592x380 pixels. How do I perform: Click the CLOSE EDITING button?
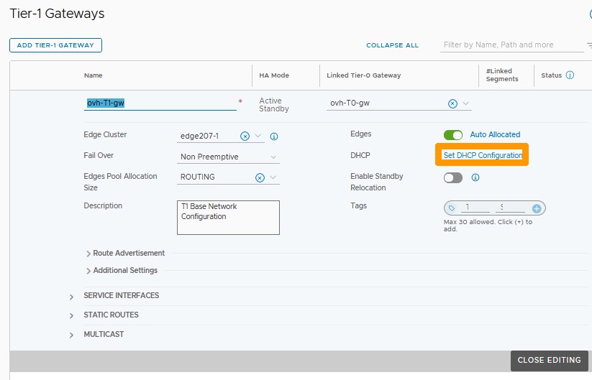point(549,361)
